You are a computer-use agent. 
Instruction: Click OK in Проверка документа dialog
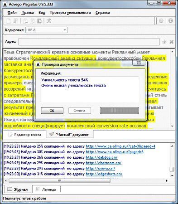click(x=52, y=111)
